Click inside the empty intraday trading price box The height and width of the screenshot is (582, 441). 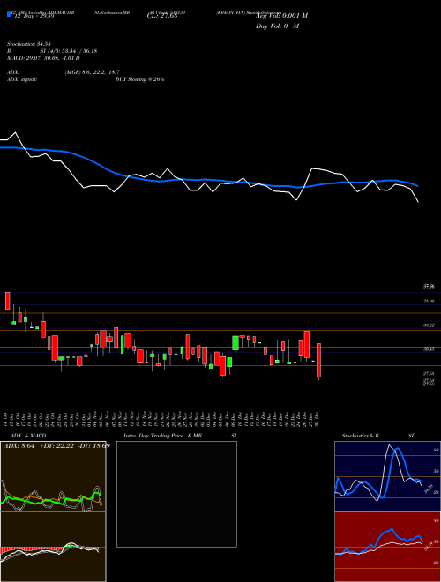click(x=176, y=494)
